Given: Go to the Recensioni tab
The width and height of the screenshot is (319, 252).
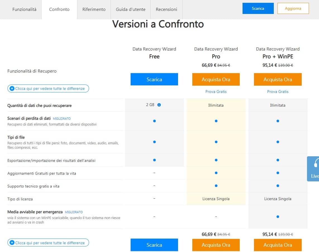Looking at the screenshot, I should [166, 9].
